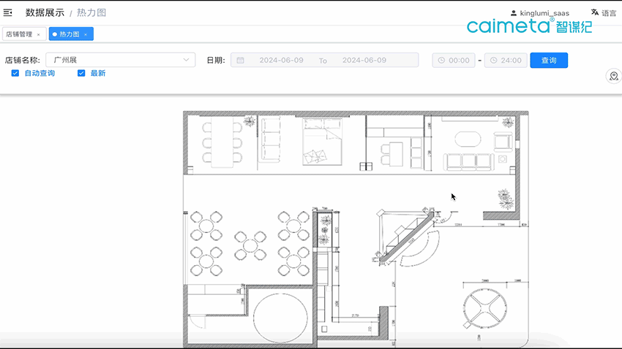Click the language translate icon
622x349 pixels.
(595, 12)
